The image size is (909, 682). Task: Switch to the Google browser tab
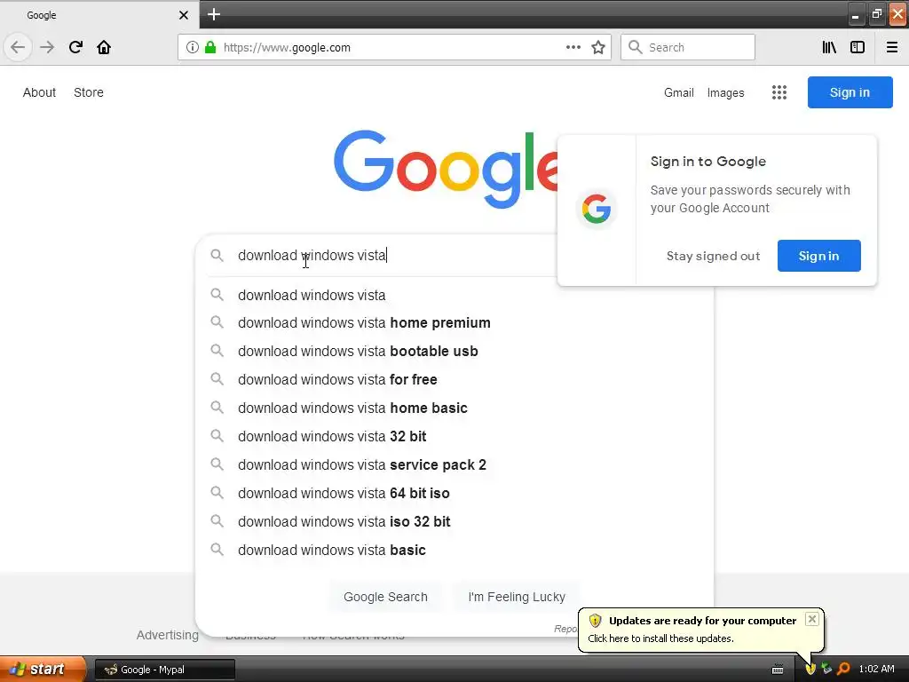[99, 14]
